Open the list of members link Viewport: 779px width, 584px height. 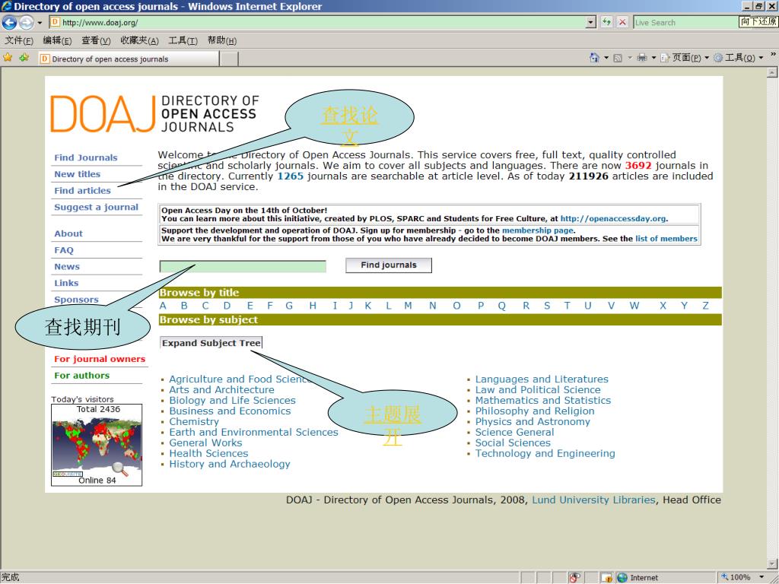click(666, 238)
